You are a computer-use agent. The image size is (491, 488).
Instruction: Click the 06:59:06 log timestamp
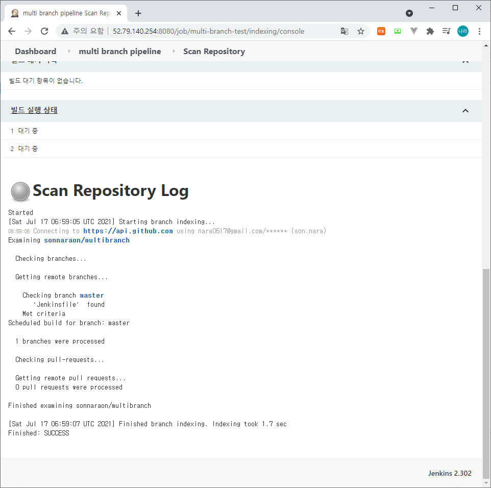[19, 231]
